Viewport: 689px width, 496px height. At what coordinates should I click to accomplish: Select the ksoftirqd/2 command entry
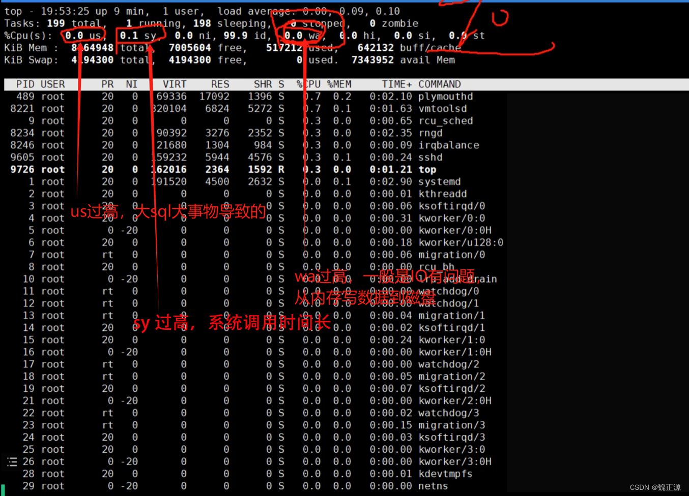452,389
